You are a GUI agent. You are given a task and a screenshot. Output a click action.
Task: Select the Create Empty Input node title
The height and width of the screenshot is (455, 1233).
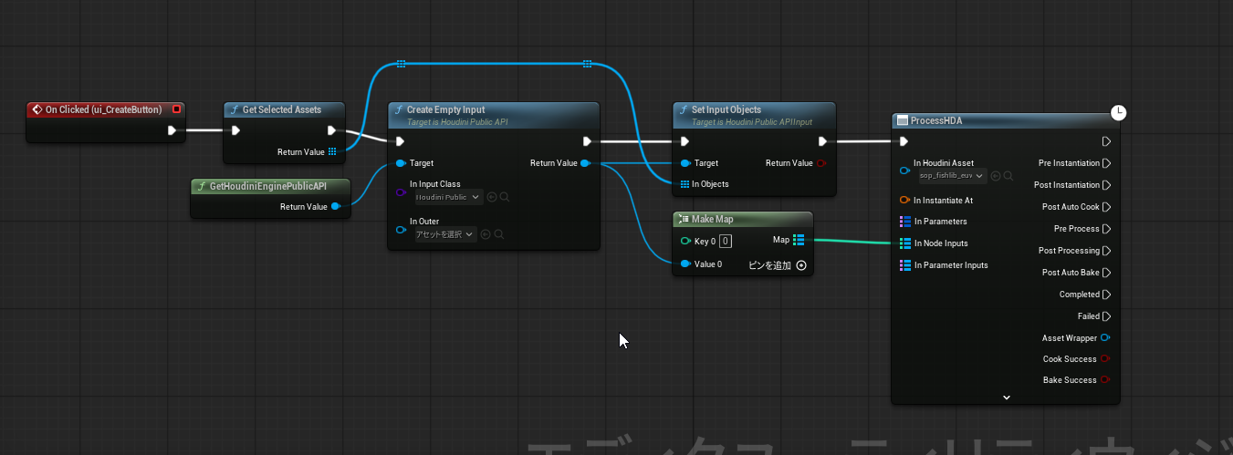(446, 109)
